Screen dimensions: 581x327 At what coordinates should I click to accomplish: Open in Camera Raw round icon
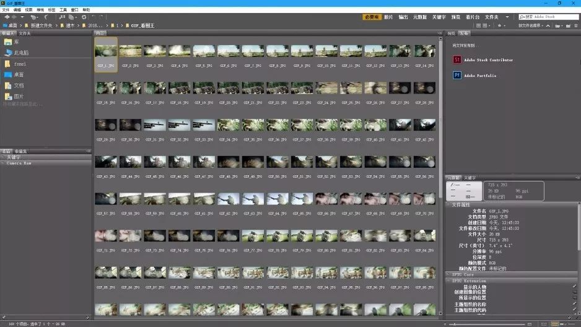click(84, 17)
